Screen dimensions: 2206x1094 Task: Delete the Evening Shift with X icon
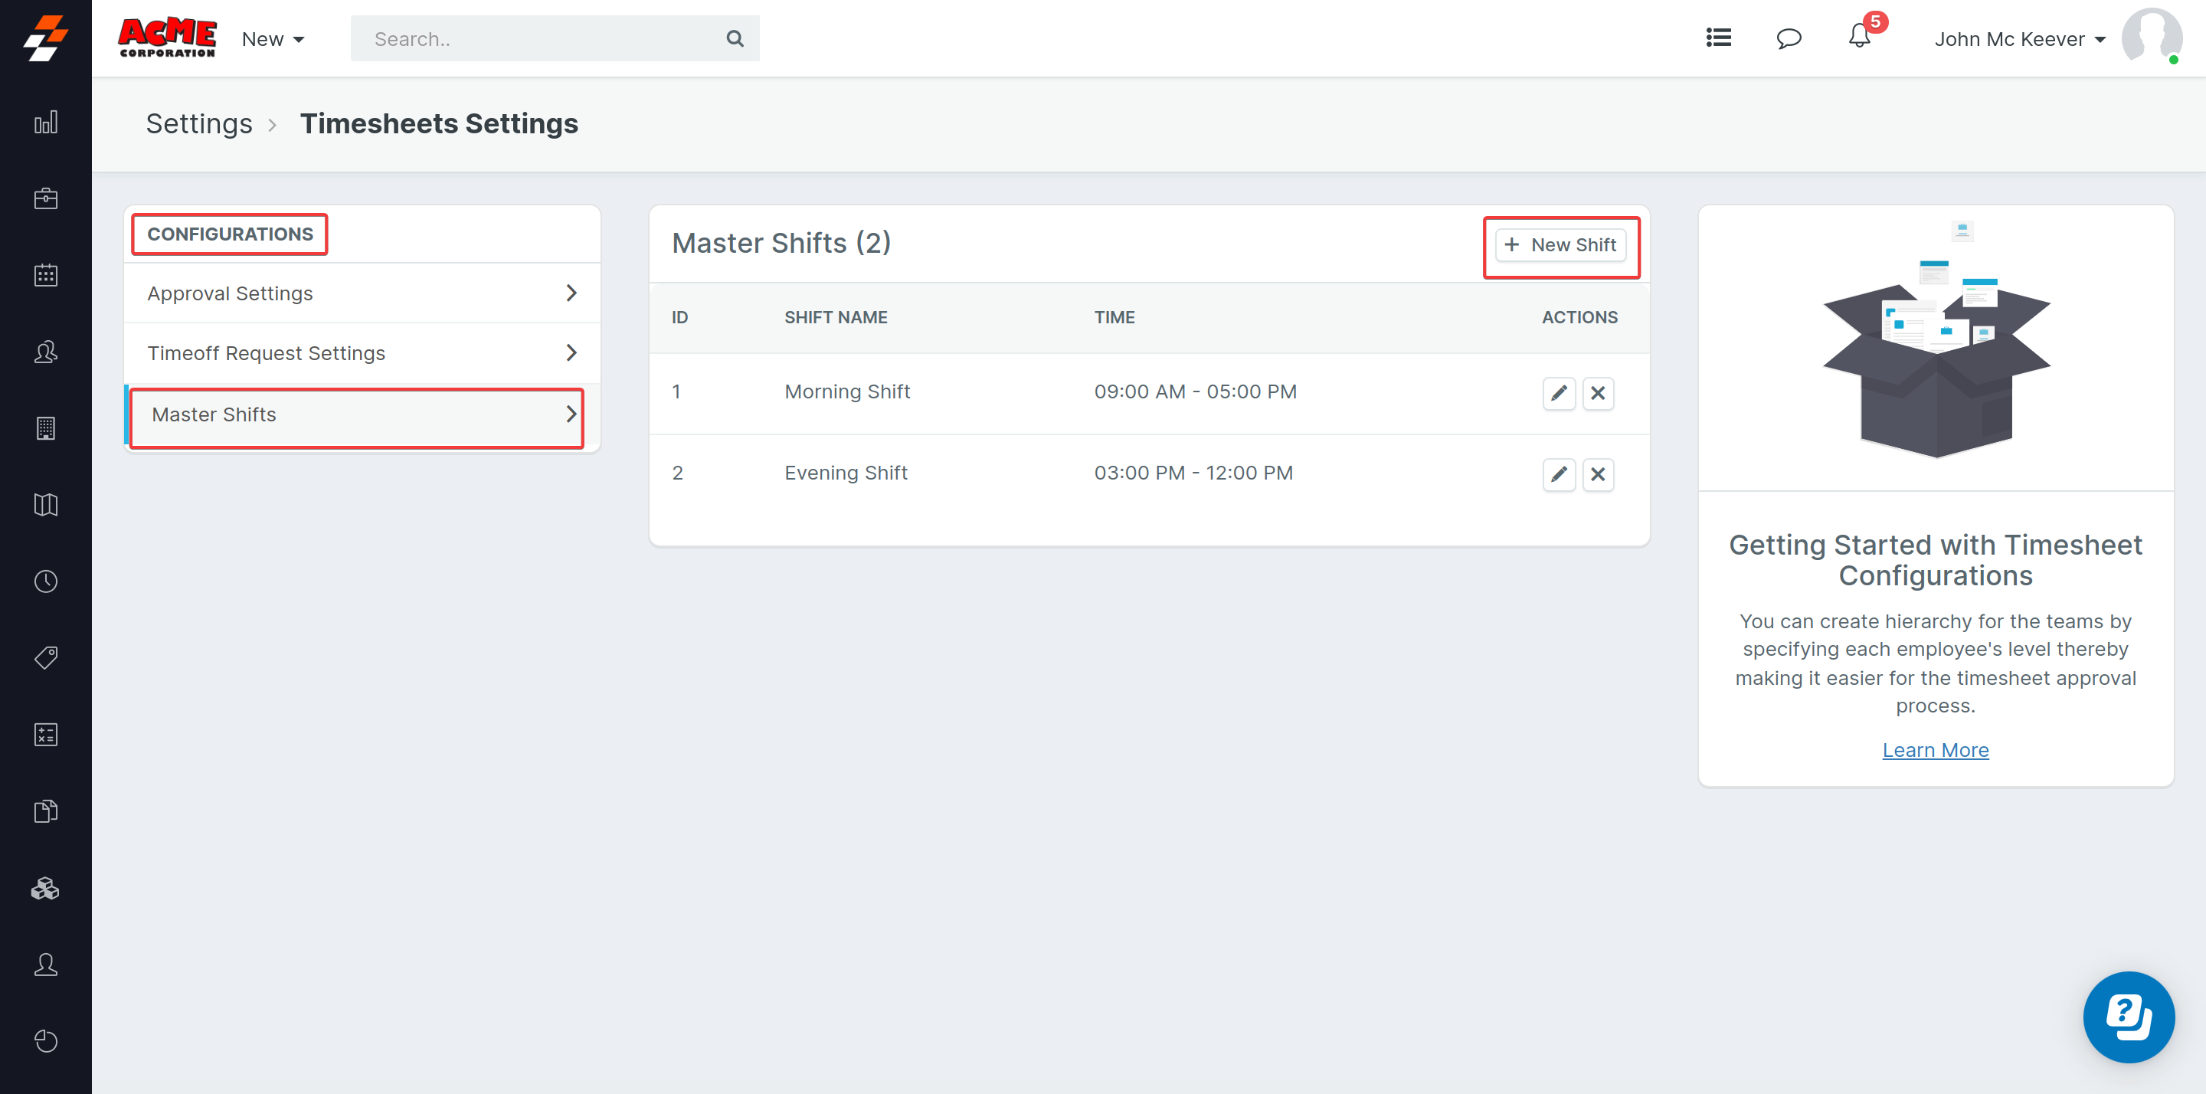1597,473
